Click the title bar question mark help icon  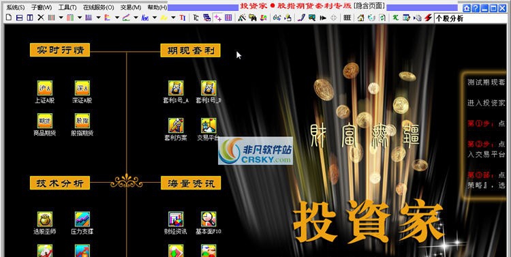(x=476, y=8)
